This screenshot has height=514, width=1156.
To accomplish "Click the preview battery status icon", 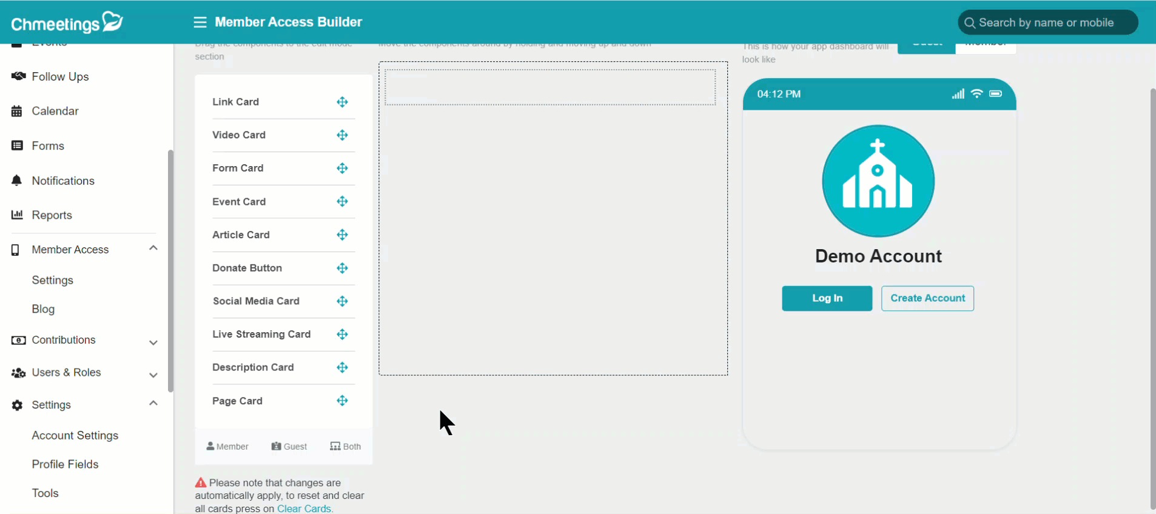I will [x=995, y=93].
